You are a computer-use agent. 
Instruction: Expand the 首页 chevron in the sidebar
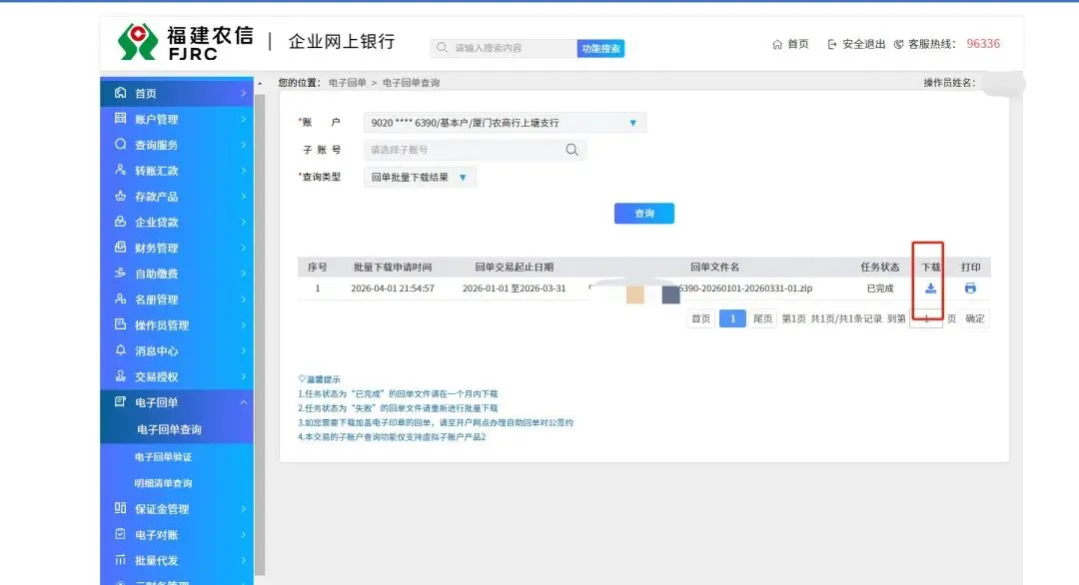(244, 93)
